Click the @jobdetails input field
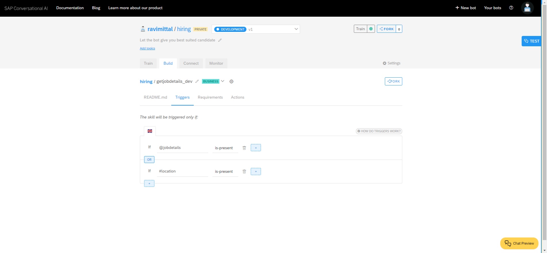The image size is (547, 253). 182,148
